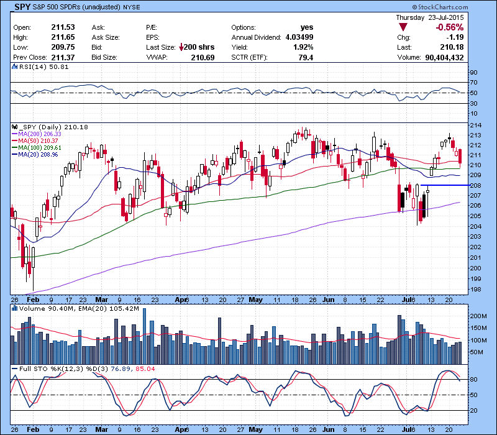Click the Options value yes
The height and width of the screenshot is (435, 497).
(307, 27)
